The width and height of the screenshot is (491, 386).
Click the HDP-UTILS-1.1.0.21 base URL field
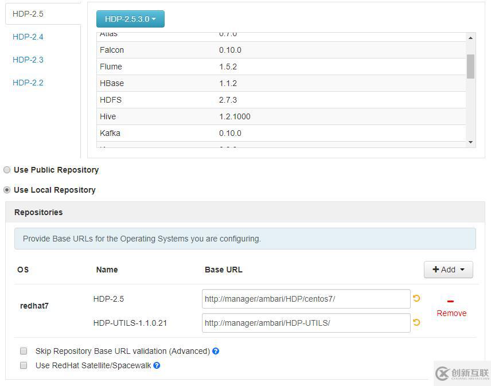(306, 323)
